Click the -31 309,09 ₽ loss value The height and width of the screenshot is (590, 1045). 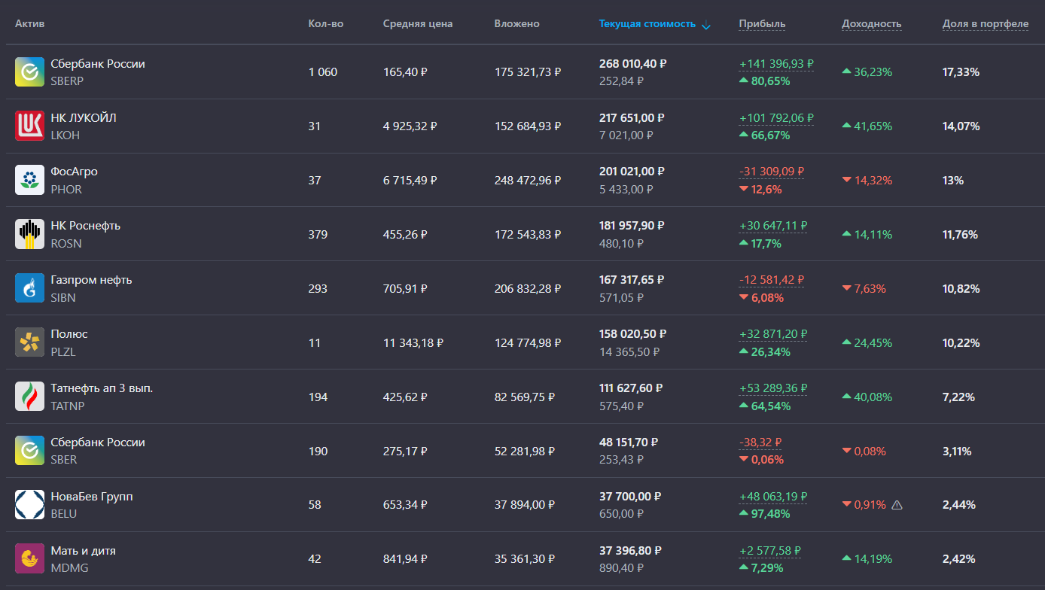coord(772,172)
